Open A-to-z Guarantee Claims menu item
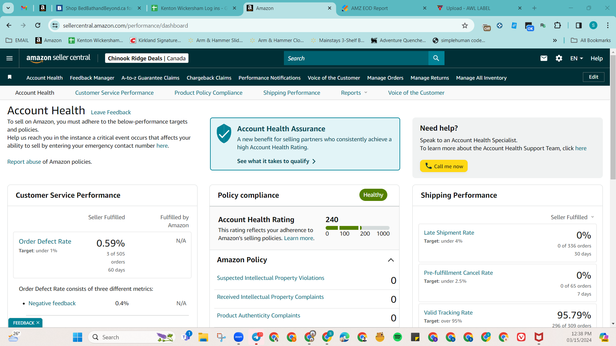The image size is (616, 346). [x=150, y=78]
